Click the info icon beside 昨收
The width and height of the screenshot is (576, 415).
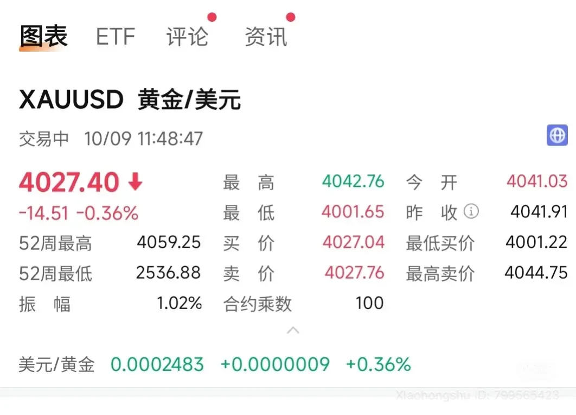(x=472, y=211)
